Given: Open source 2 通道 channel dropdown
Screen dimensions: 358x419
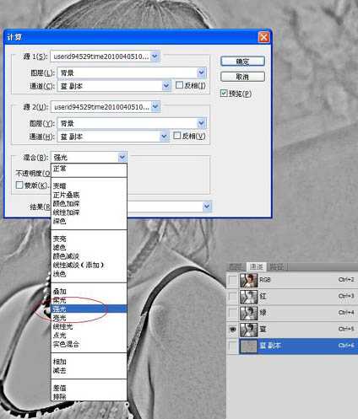Looking at the screenshot, I should coord(164,137).
